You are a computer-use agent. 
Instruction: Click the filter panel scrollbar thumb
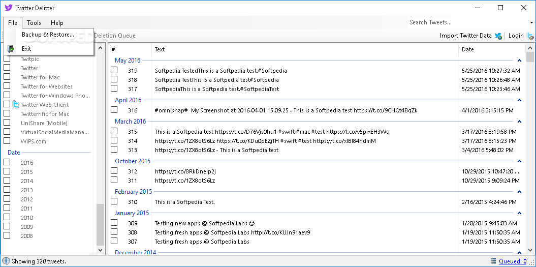click(100, 225)
